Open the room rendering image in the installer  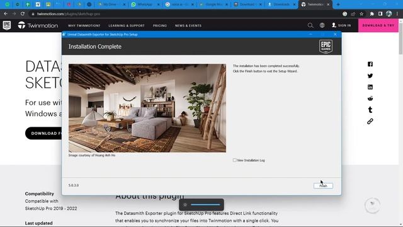pos(147,108)
